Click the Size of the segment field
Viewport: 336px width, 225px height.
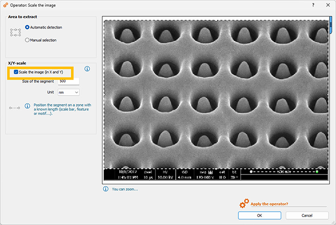pos(69,81)
